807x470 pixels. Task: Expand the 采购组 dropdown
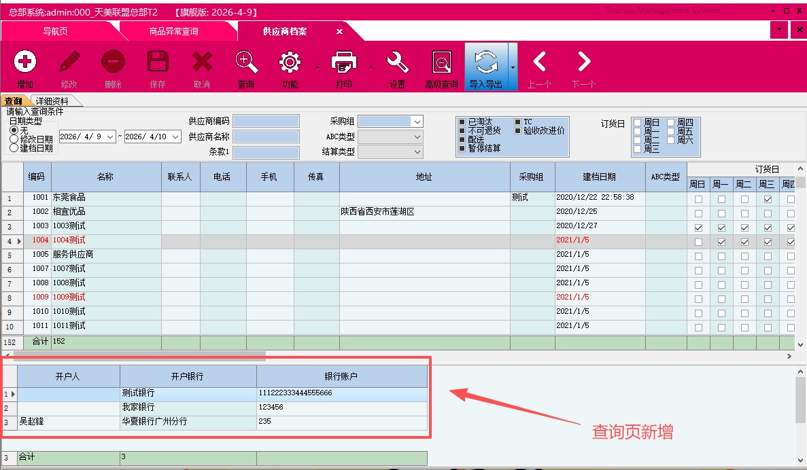tap(417, 122)
